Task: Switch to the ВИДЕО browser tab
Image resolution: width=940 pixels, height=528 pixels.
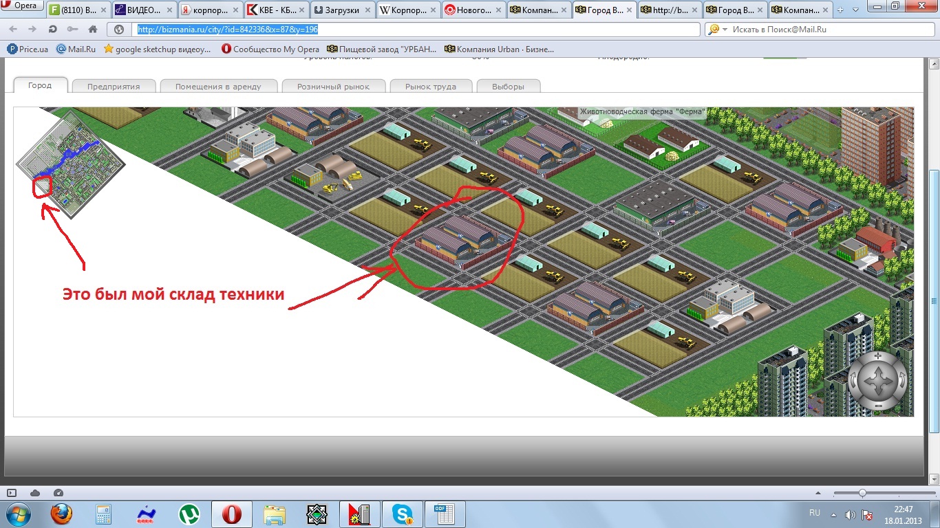Action: 145,10
